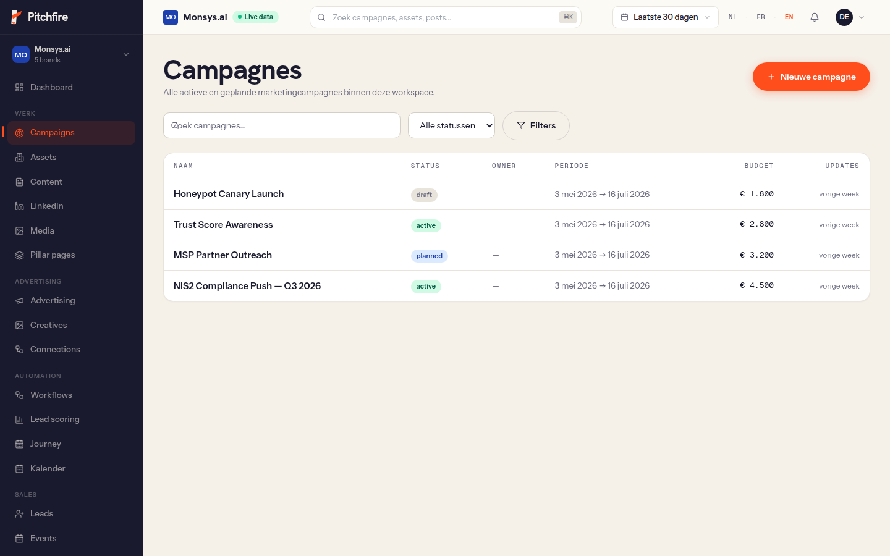Open the Laatste 30 dagen date range dropdown
This screenshot has height=556, width=890.
(666, 17)
